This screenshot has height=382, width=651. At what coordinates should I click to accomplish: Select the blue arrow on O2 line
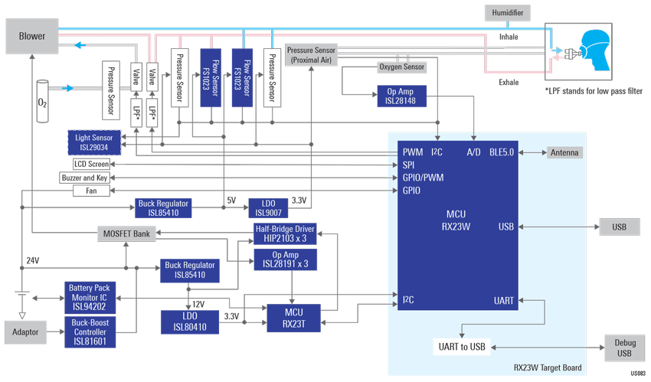67,88
